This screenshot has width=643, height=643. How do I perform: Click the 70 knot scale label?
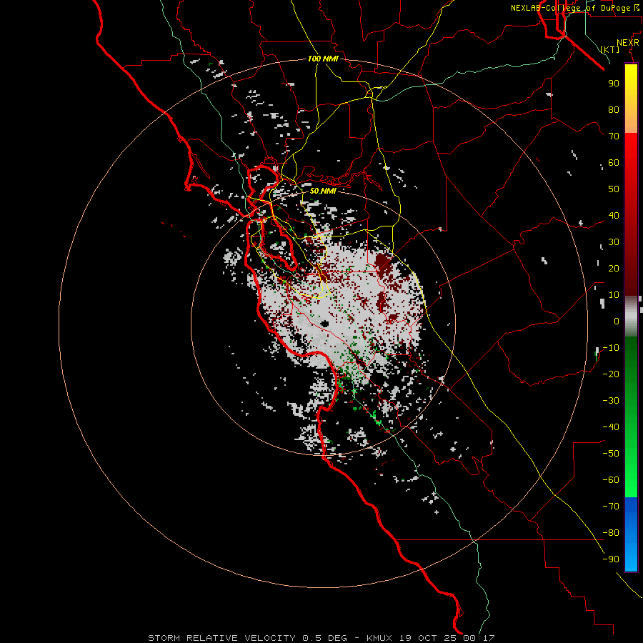[614, 136]
